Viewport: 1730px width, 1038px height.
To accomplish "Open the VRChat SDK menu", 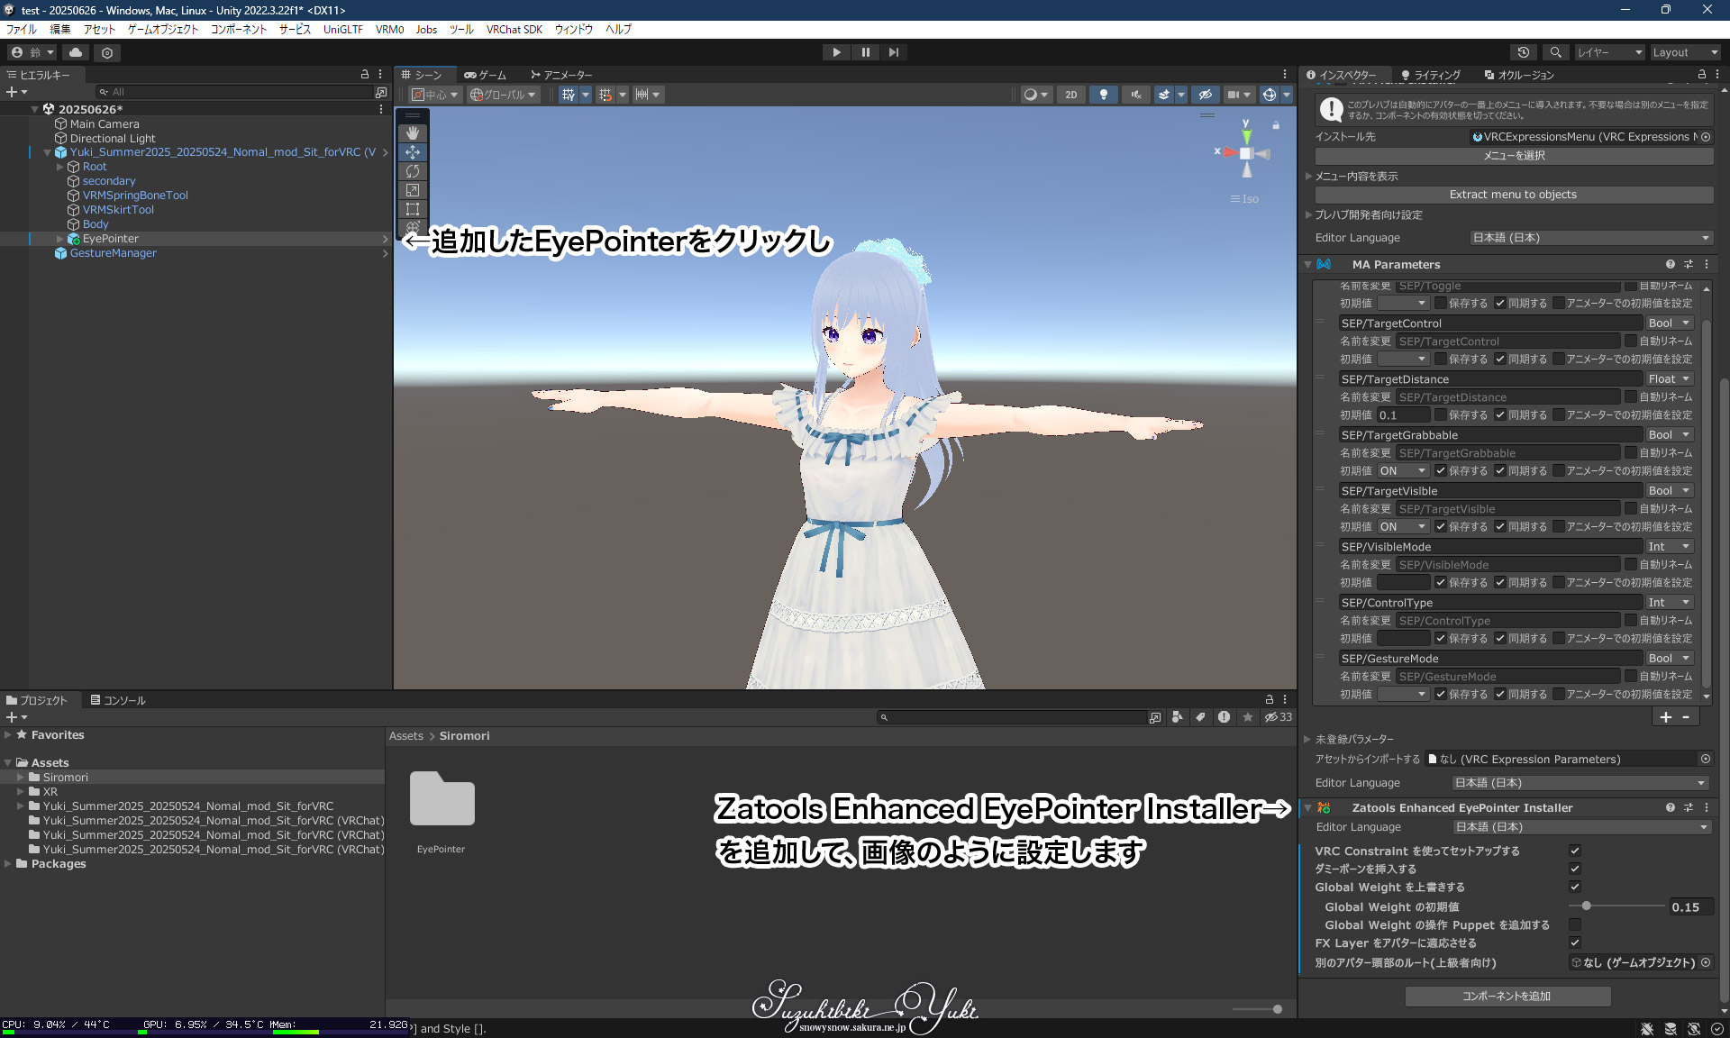I will (x=514, y=30).
